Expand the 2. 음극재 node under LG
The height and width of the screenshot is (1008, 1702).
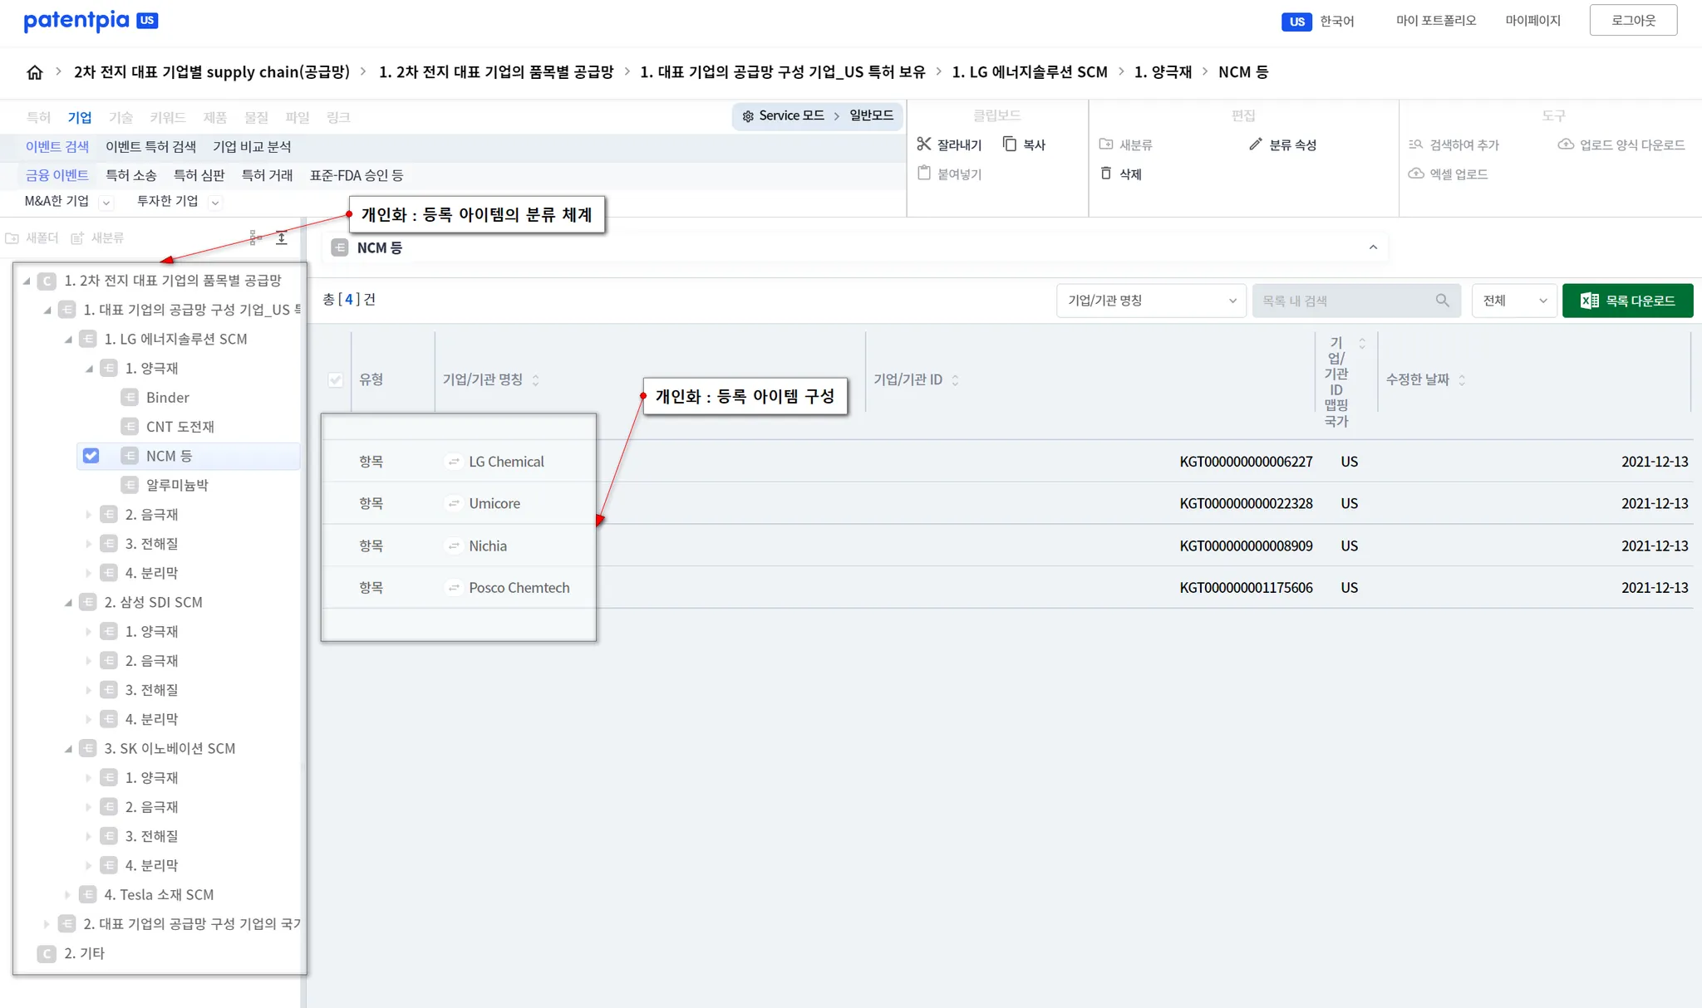(89, 515)
